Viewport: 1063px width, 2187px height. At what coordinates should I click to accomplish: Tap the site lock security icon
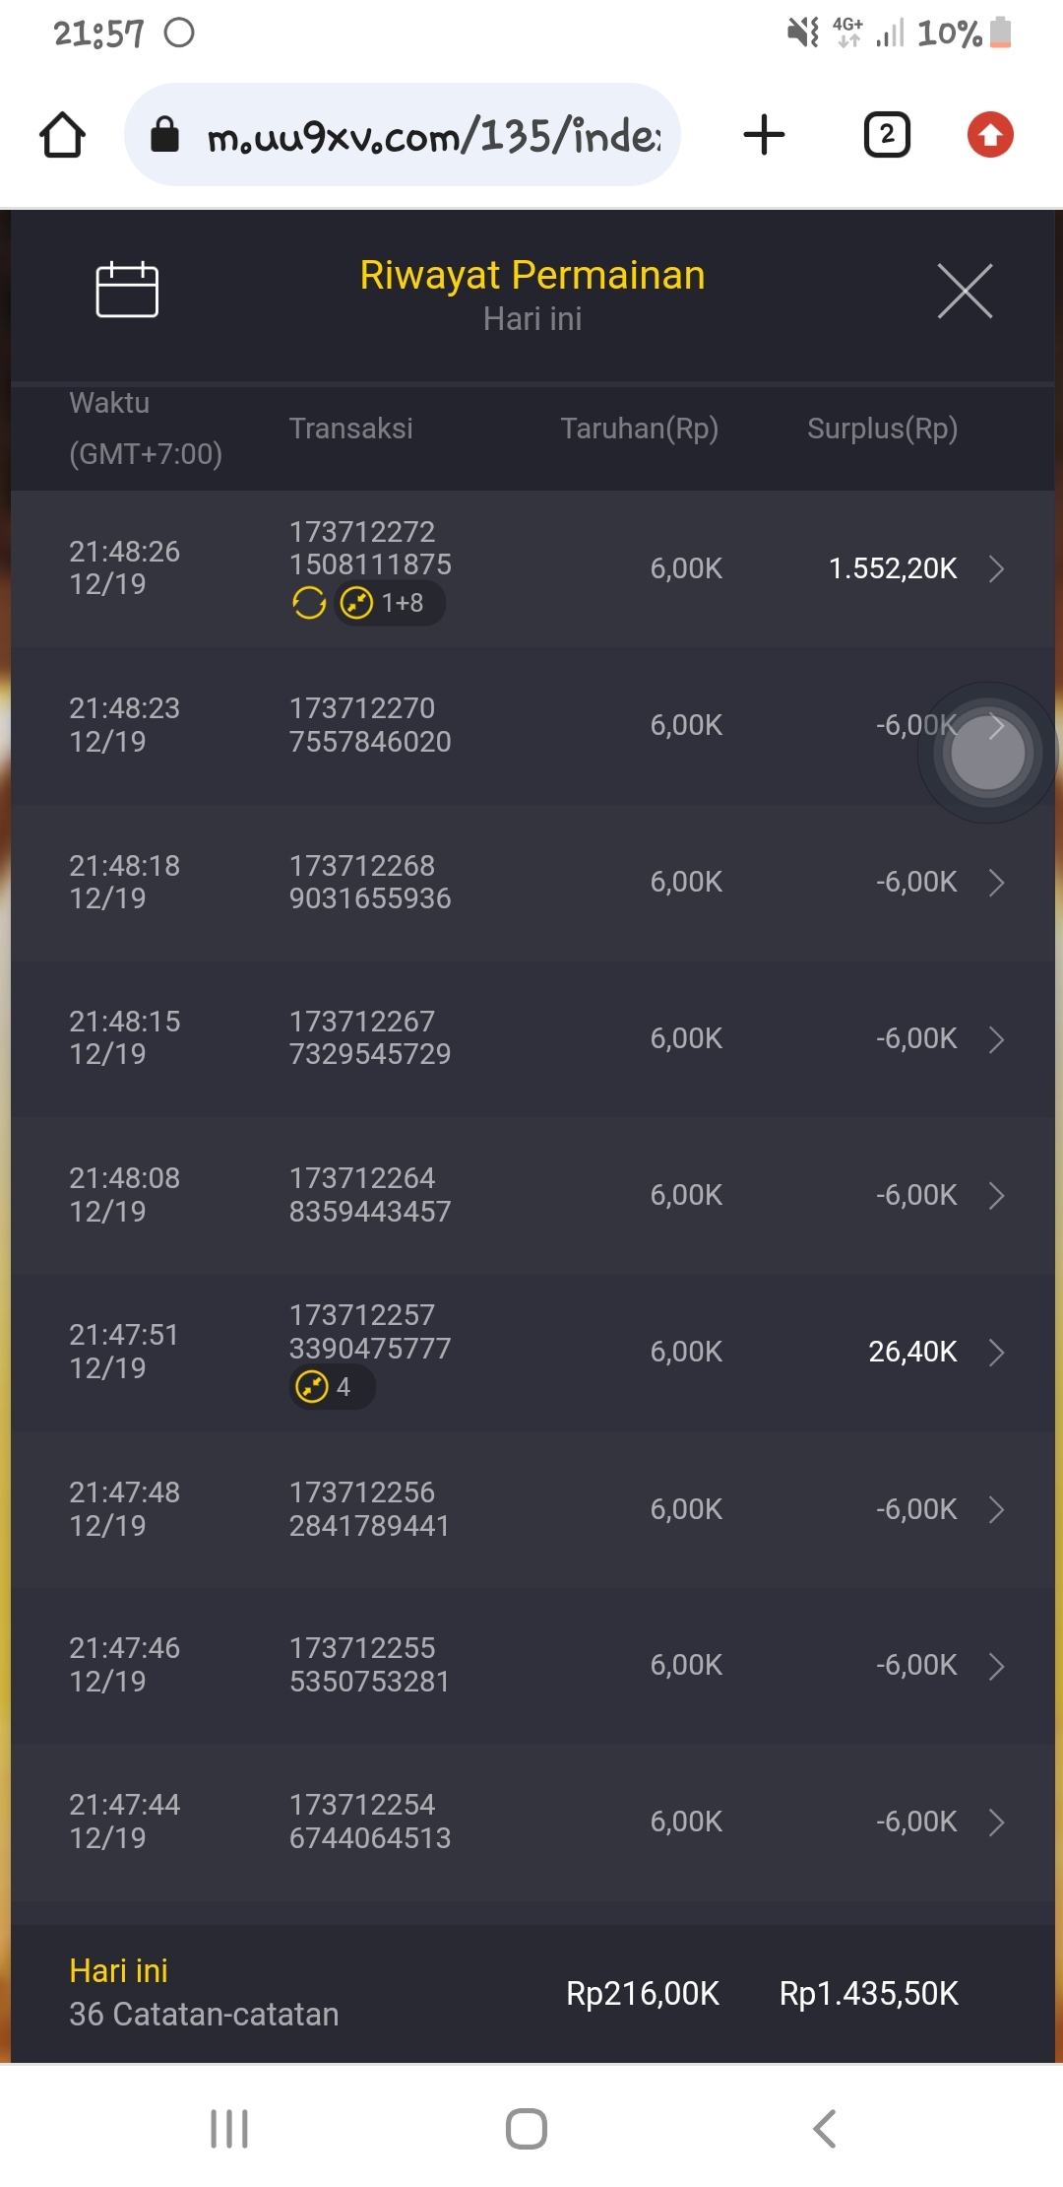164,135
